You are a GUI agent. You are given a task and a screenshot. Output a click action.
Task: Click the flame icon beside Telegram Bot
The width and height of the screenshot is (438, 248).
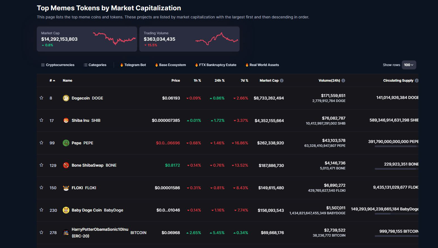pyautogui.click(x=122, y=65)
